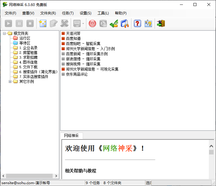Image resolution: width=216 pixels, height=186 pixels.
Task: Select the 天涯问答 task
Action: [x=73, y=33]
